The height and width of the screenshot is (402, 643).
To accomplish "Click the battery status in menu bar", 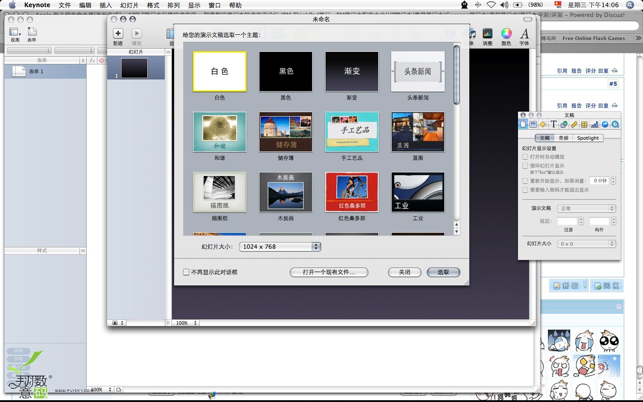I will pyautogui.click(x=528, y=5).
